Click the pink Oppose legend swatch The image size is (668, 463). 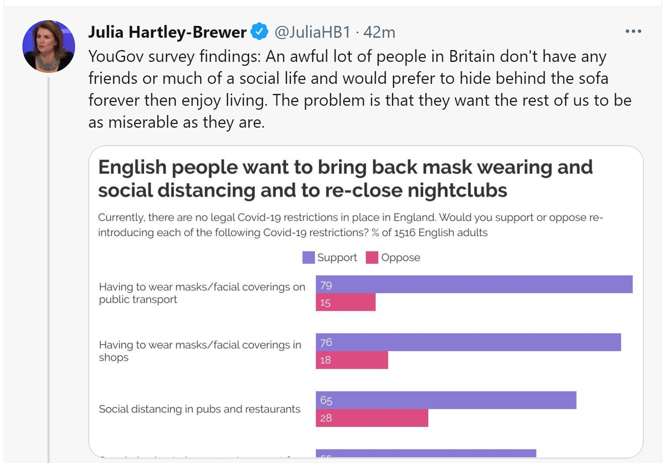(372, 258)
